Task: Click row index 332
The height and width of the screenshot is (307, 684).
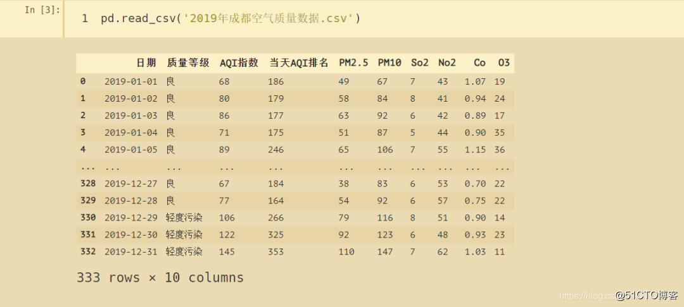Action: (88, 251)
